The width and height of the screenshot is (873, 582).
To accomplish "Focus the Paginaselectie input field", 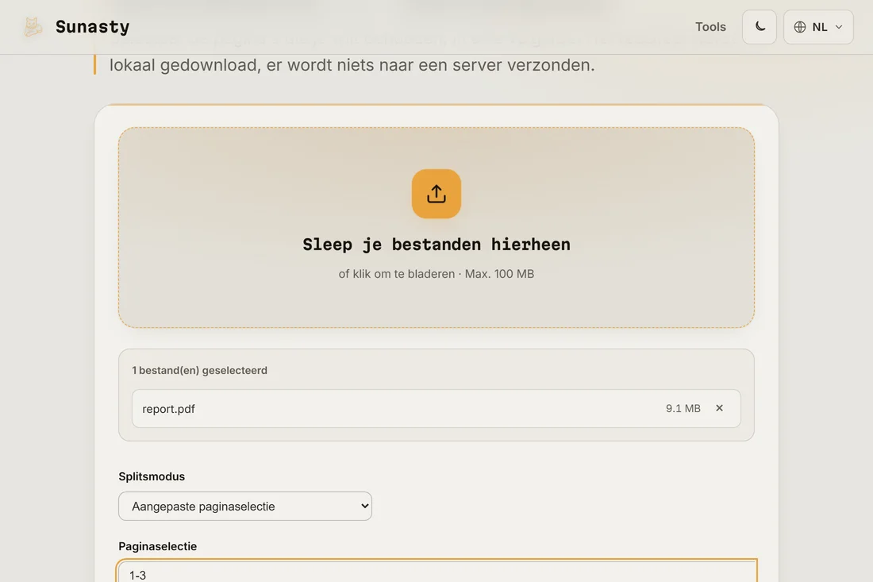I will tap(436, 572).
